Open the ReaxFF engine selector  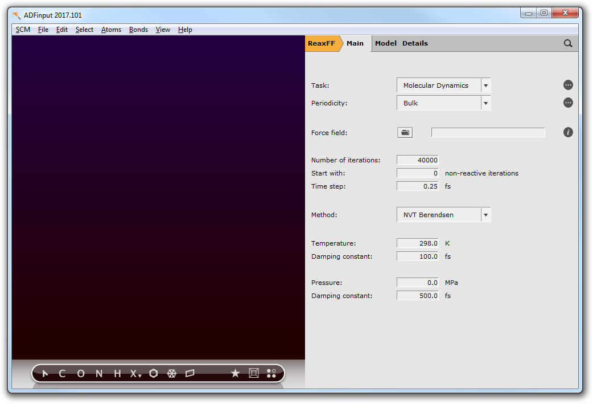pos(322,43)
